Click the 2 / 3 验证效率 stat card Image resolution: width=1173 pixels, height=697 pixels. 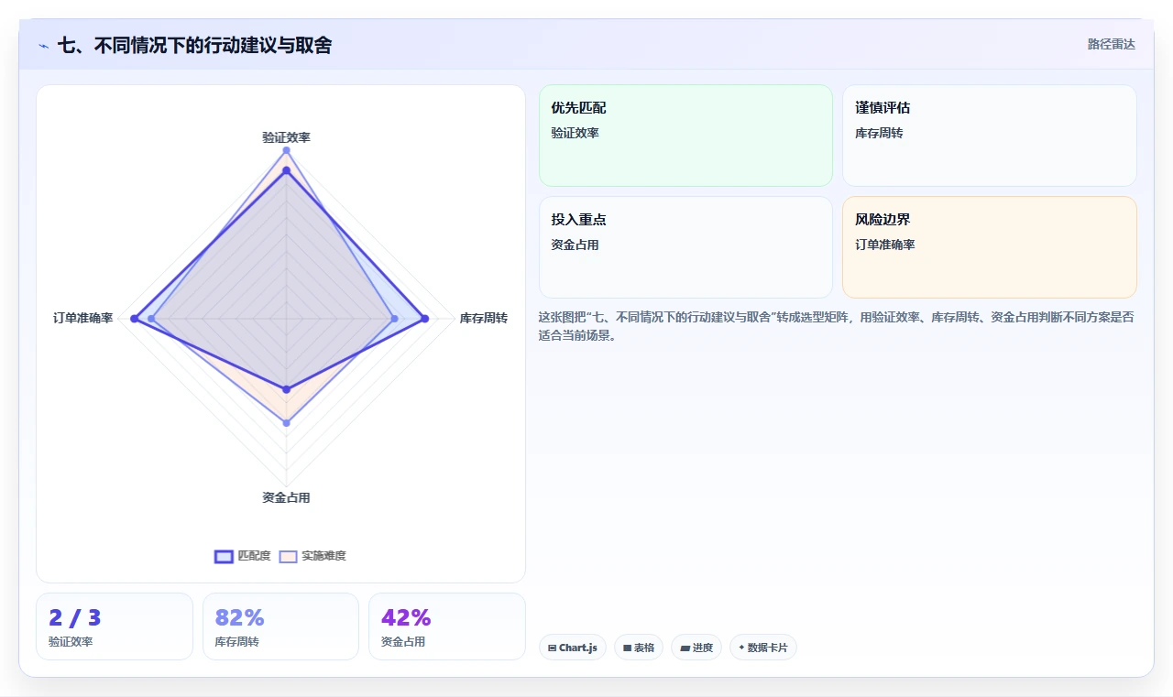click(115, 626)
